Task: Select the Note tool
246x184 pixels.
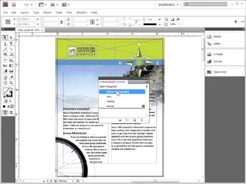Action: [x=5, y=78]
